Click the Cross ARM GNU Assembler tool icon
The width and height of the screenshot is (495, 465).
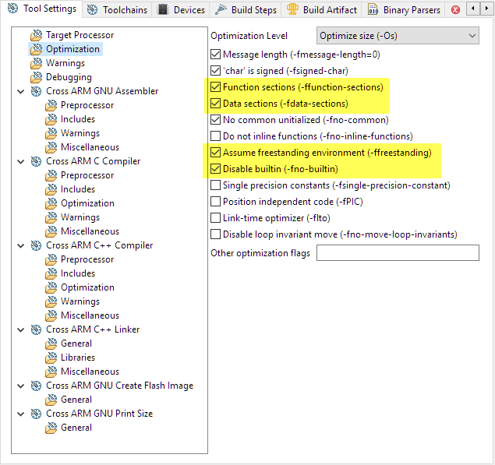[36, 91]
